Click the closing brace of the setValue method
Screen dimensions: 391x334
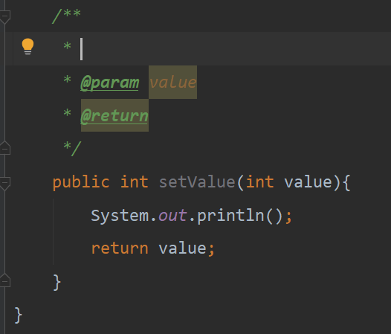(x=56, y=283)
